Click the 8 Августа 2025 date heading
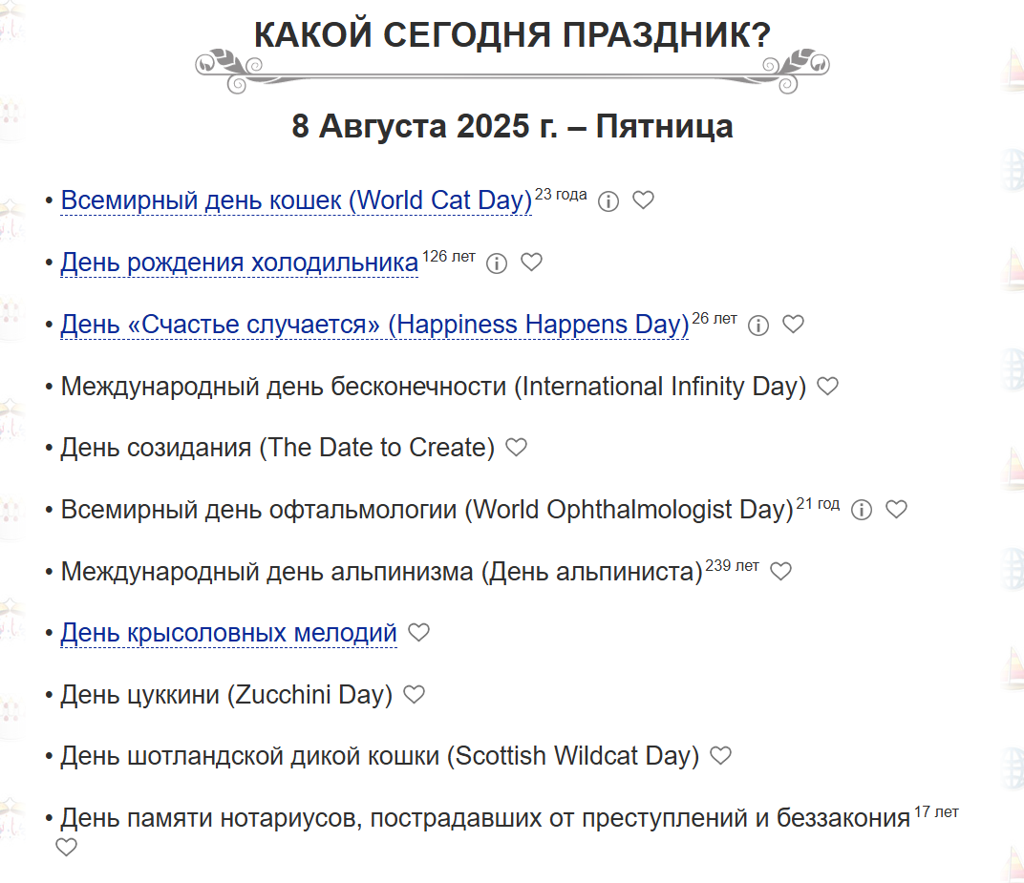Image resolution: width=1024 pixels, height=883 pixels. click(513, 126)
